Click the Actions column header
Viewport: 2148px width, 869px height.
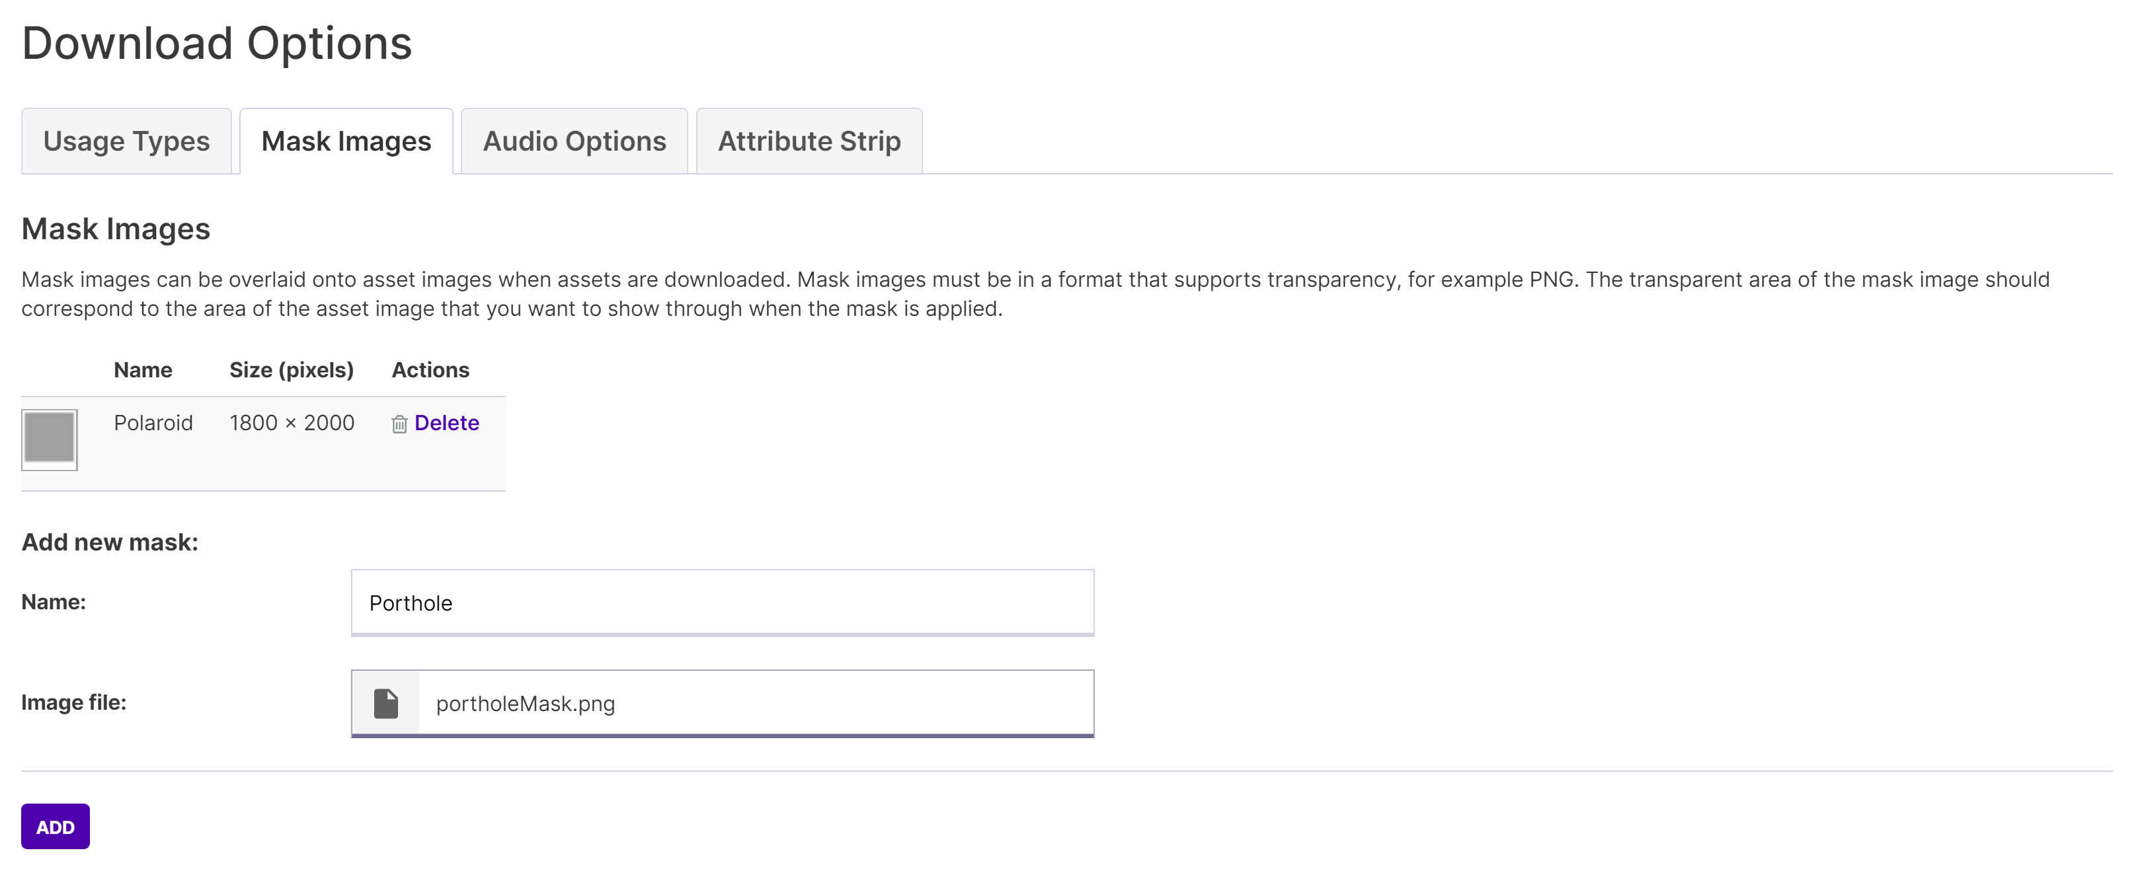click(x=430, y=370)
